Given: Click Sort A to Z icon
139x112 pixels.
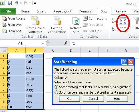Looking at the screenshot, I should point(114,20).
